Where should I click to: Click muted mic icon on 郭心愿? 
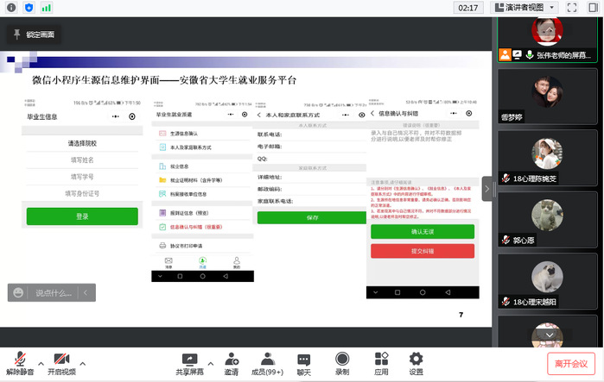click(506, 241)
